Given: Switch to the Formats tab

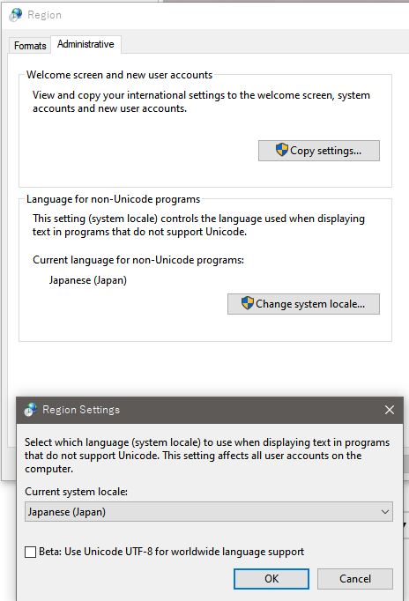Looking at the screenshot, I should 30,45.
